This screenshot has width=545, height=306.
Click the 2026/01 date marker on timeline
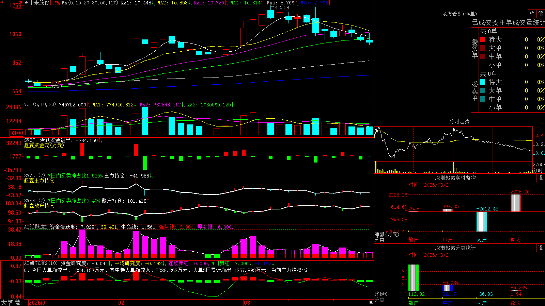point(38,303)
